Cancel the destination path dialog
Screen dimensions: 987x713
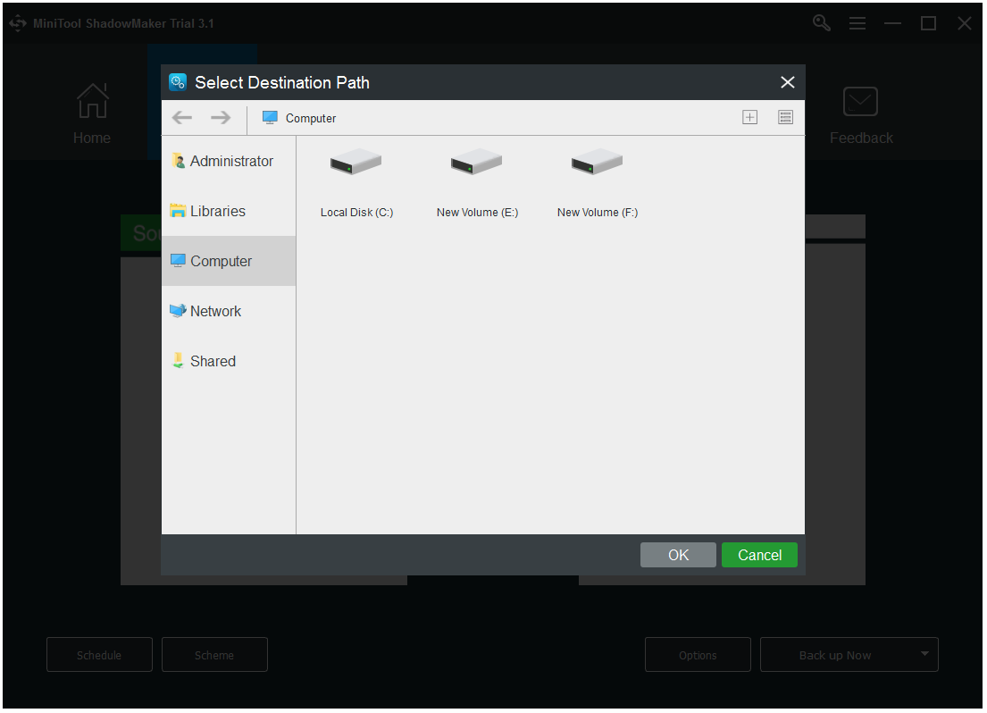pyautogui.click(x=759, y=555)
